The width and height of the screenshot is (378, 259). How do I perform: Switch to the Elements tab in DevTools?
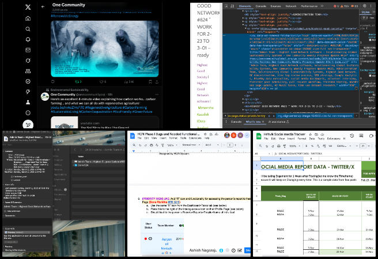245,6
